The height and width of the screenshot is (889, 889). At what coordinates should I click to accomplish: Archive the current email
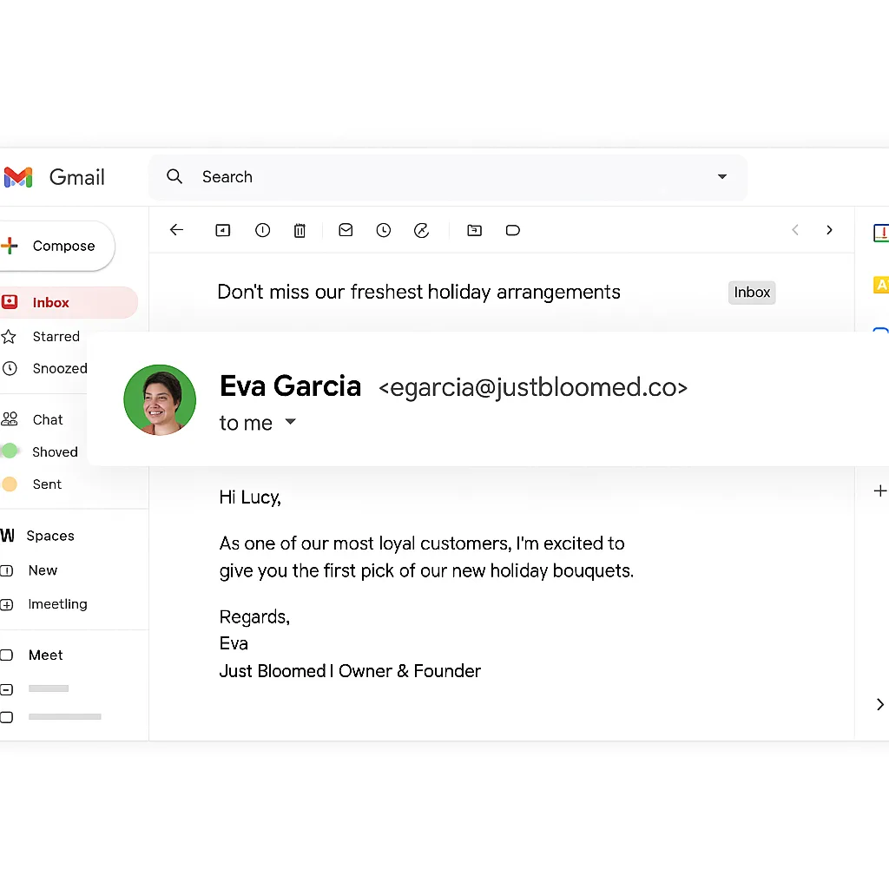(x=222, y=230)
